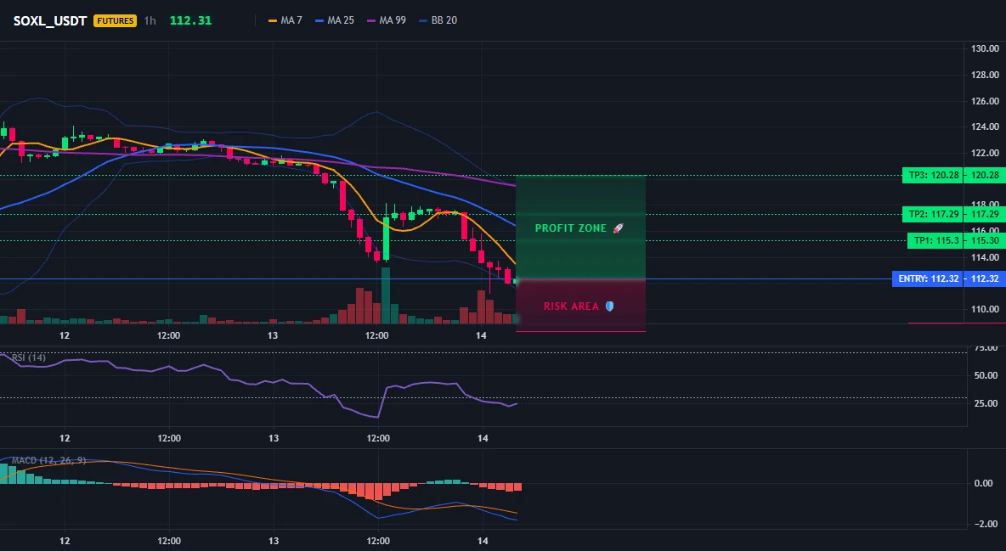Click the TP2: 117.29 price tag
The height and width of the screenshot is (551, 1006).
932,214
